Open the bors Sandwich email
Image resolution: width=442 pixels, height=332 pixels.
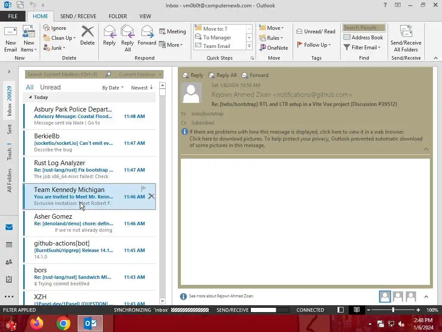pos(90,277)
